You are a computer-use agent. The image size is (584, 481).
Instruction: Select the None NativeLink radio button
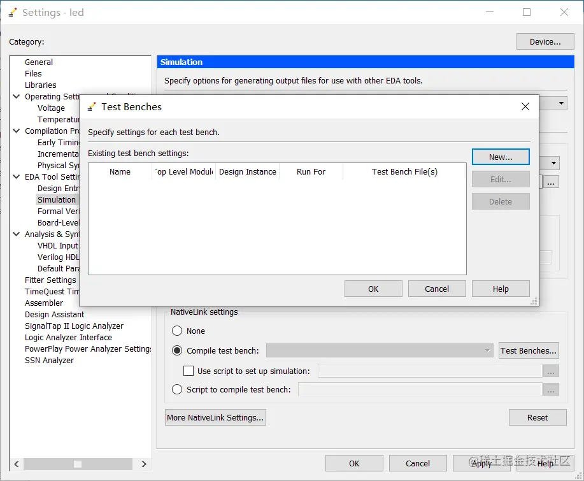tap(177, 331)
